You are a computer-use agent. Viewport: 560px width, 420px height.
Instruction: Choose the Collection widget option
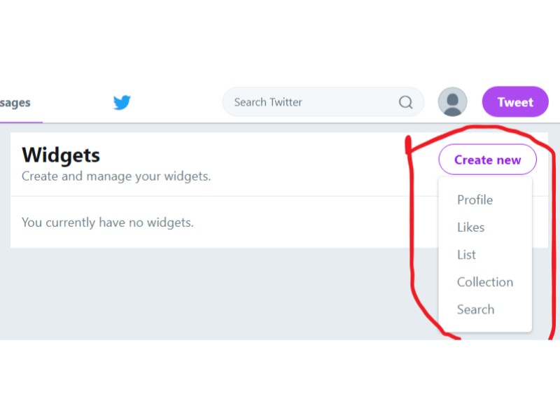485,282
